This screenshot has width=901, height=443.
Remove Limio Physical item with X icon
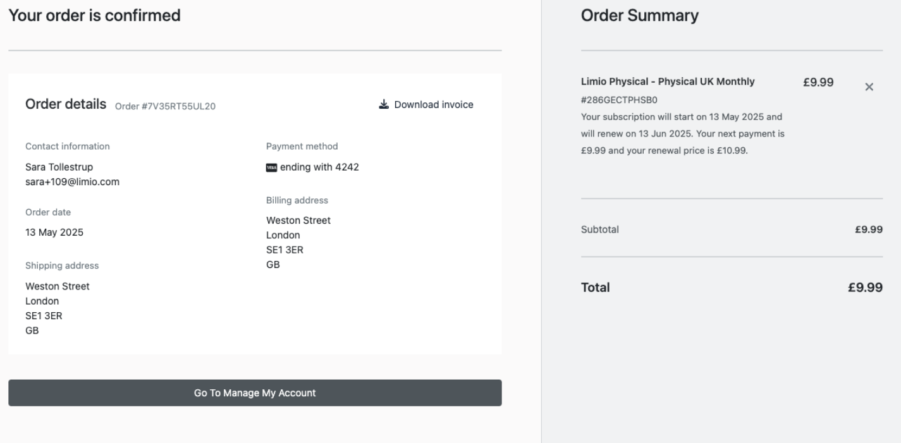(x=869, y=87)
